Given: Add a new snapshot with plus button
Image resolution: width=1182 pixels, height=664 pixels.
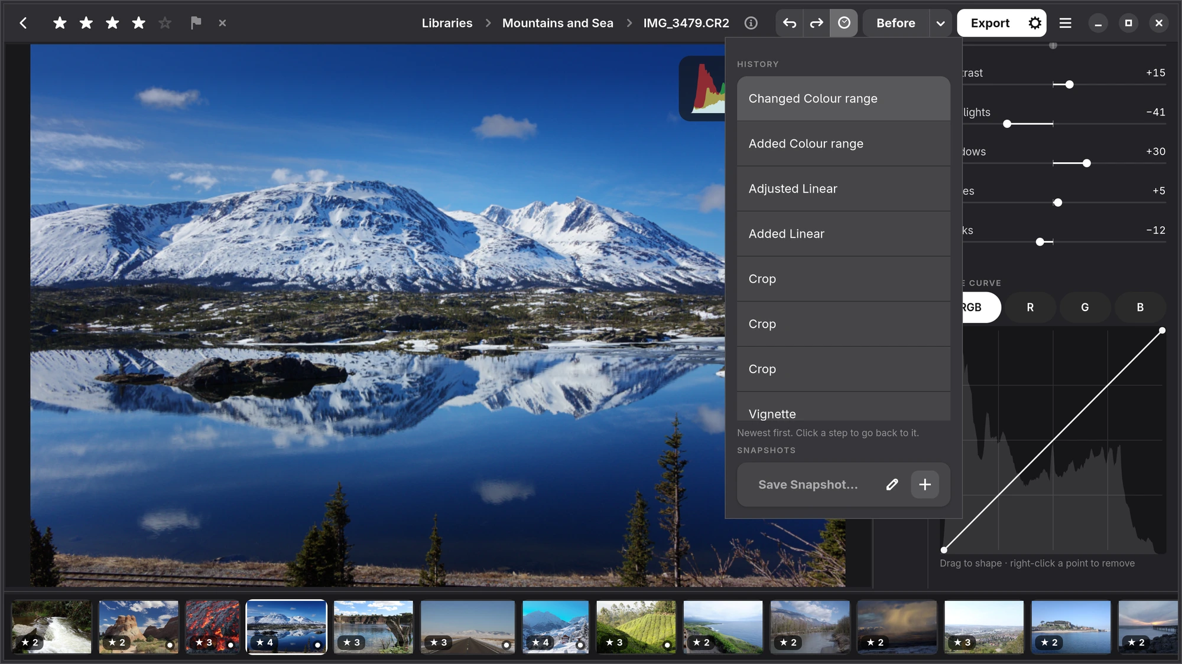Looking at the screenshot, I should point(925,485).
